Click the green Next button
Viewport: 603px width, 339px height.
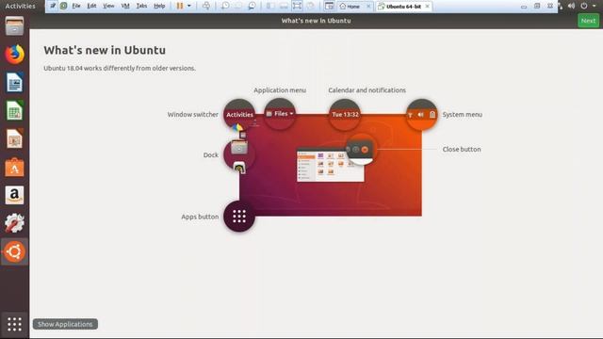(x=588, y=21)
